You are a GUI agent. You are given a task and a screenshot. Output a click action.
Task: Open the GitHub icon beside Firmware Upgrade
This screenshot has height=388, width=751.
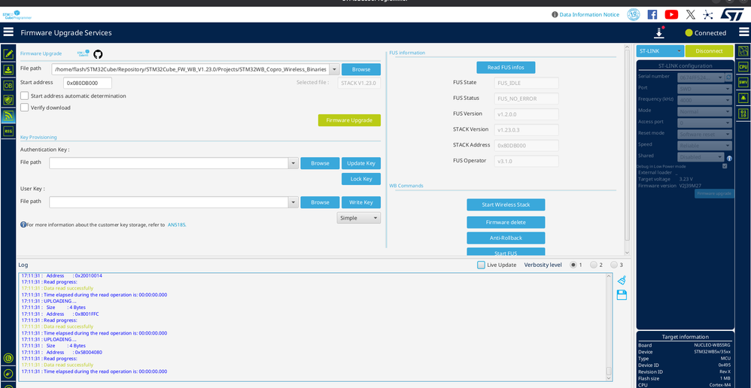[98, 54]
